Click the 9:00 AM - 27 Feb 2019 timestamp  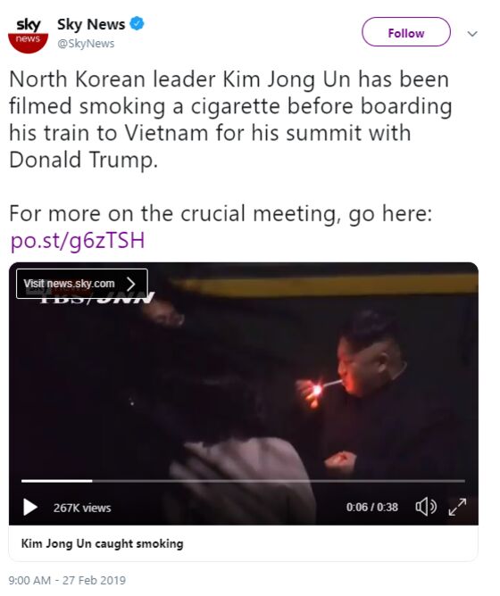click(x=67, y=580)
